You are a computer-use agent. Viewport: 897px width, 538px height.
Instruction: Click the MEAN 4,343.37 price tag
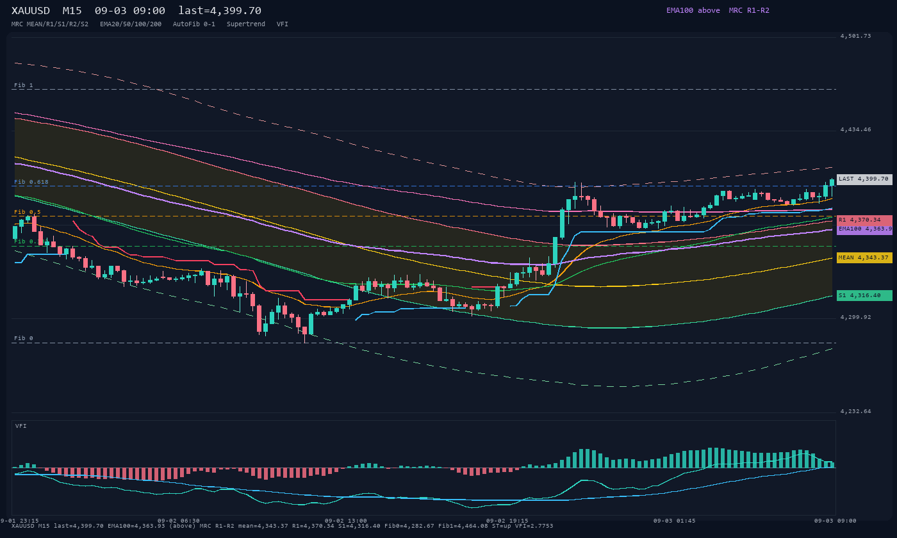click(864, 257)
